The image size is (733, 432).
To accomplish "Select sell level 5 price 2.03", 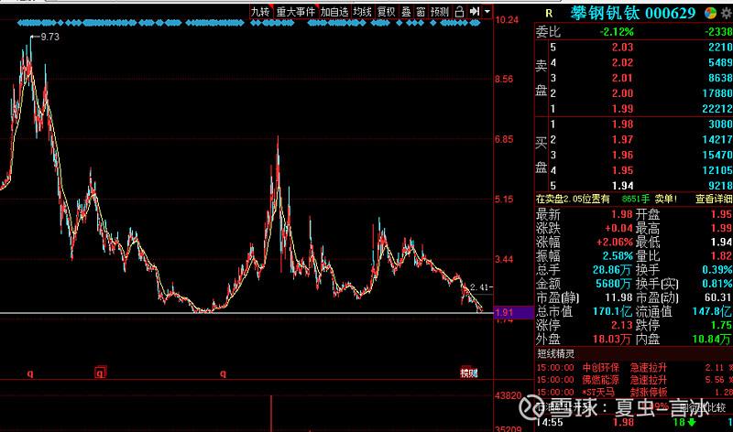I will point(622,48).
